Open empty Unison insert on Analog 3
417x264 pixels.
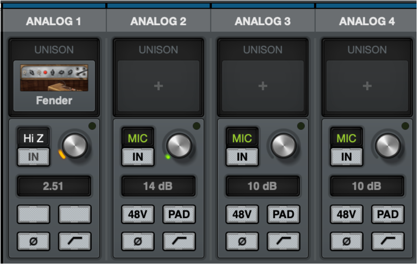click(263, 86)
